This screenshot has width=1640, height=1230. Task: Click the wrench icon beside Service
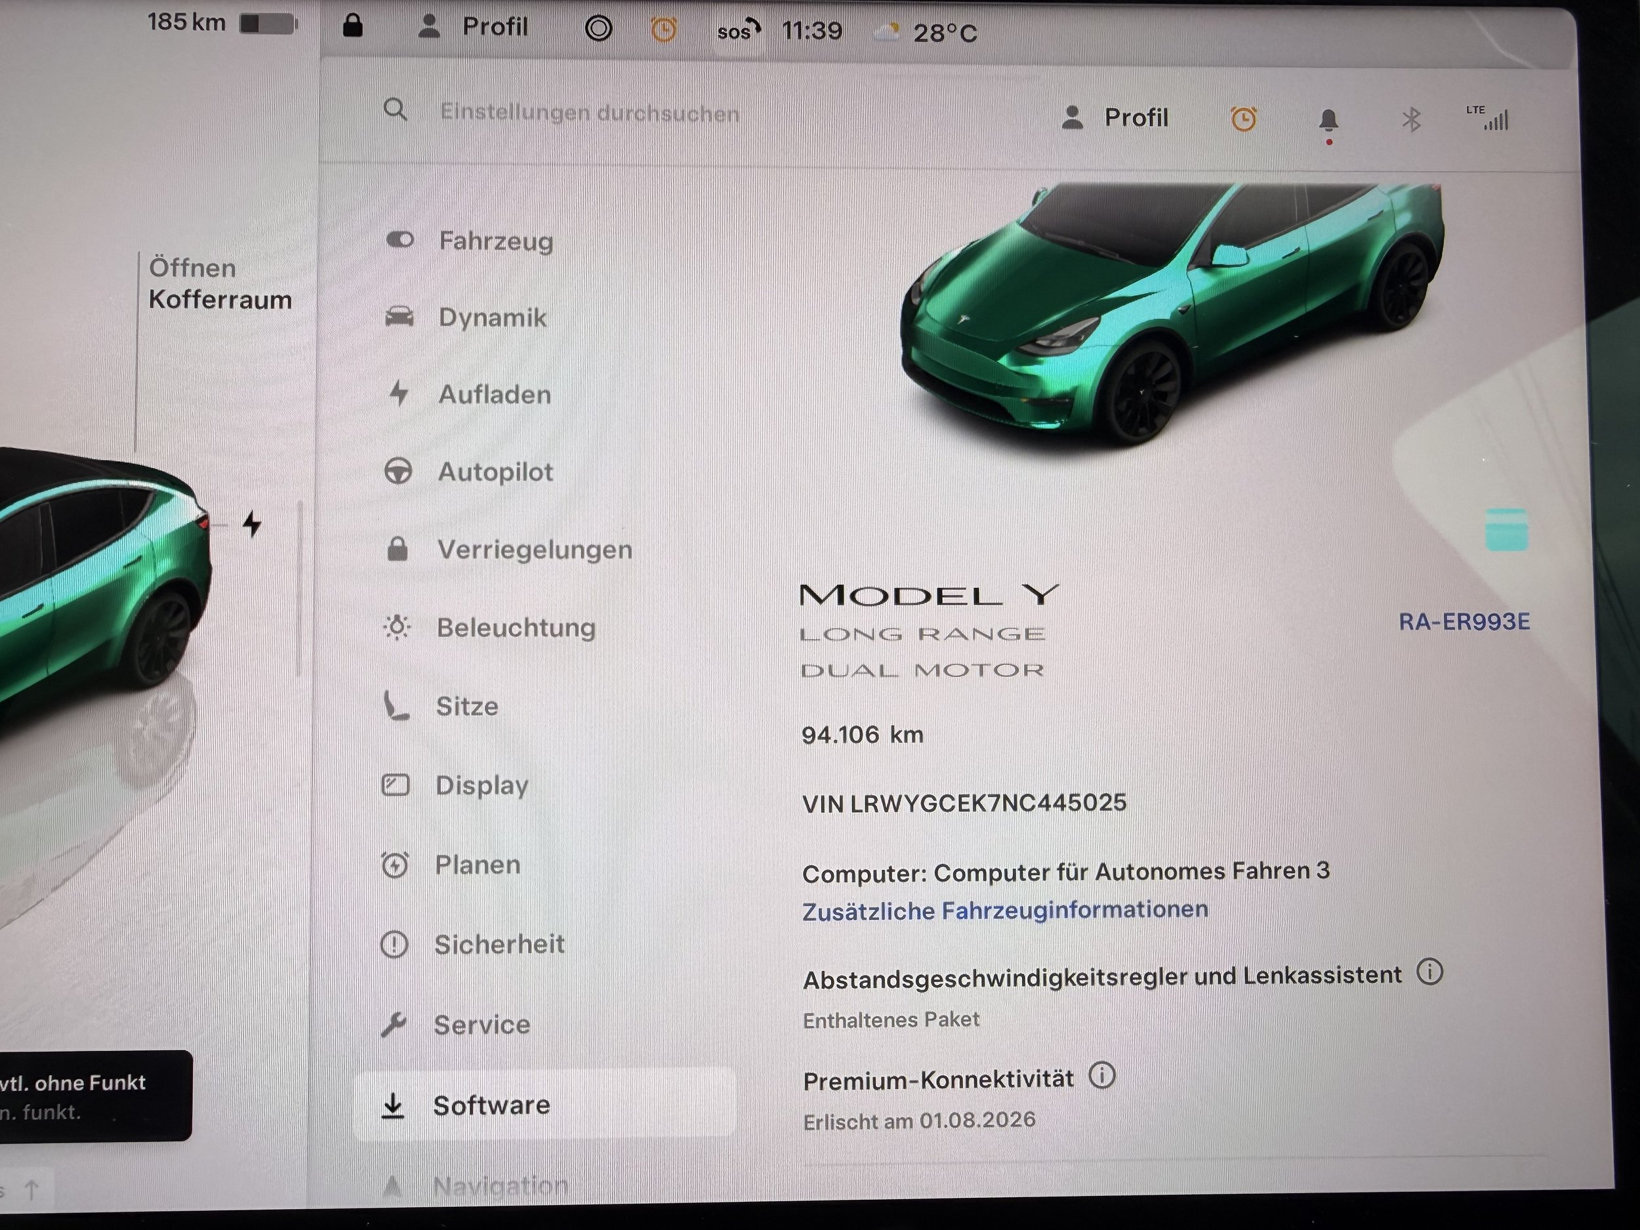[x=393, y=1024]
